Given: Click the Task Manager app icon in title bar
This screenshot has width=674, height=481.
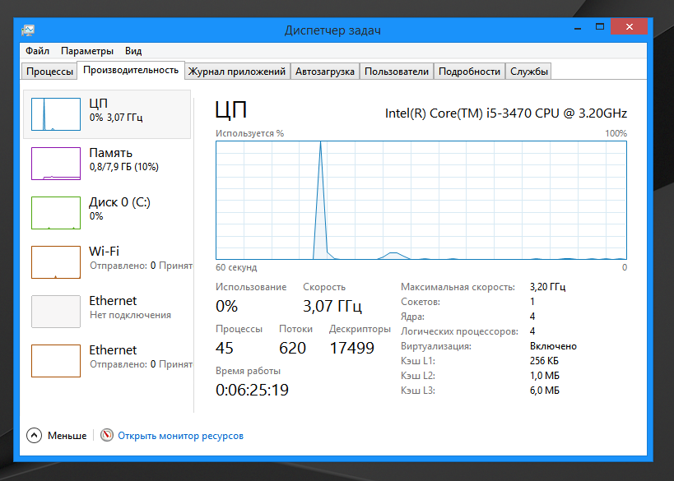Looking at the screenshot, I should [28, 30].
